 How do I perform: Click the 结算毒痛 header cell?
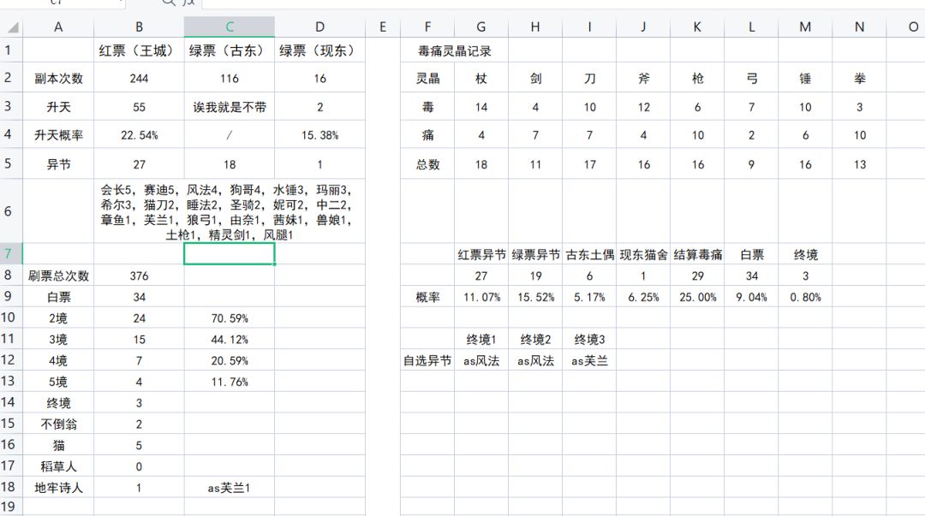(x=697, y=255)
